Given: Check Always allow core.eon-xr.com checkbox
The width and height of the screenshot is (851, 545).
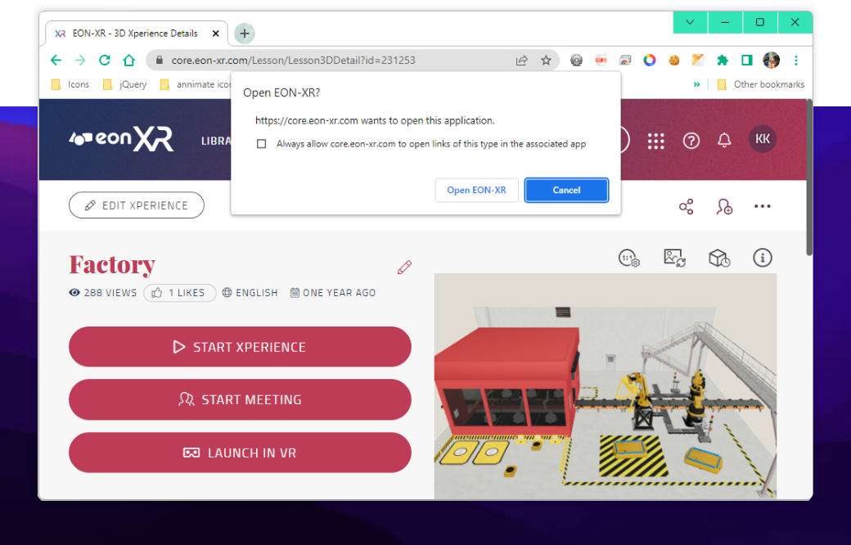Looking at the screenshot, I should click(x=262, y=144).
